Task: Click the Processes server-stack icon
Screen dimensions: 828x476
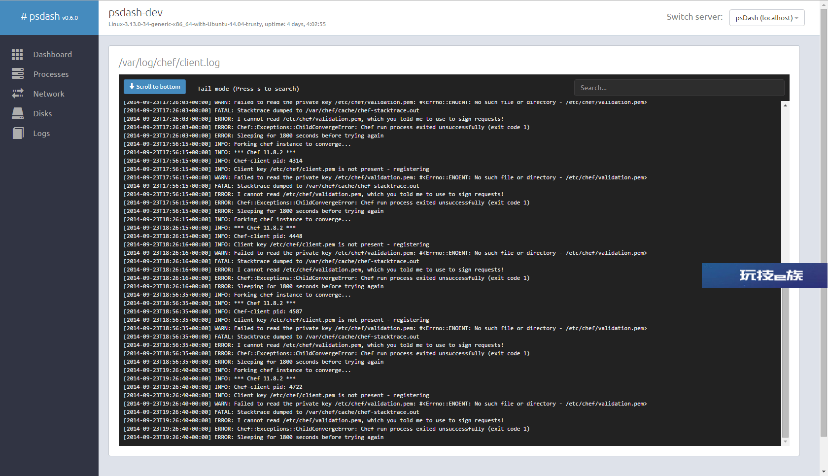Action: coord(18,74)
